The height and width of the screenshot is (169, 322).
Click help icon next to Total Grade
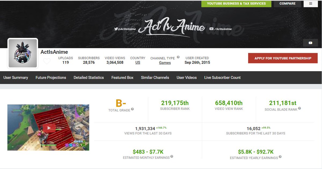pyautogui.click(x=133, y=109)
